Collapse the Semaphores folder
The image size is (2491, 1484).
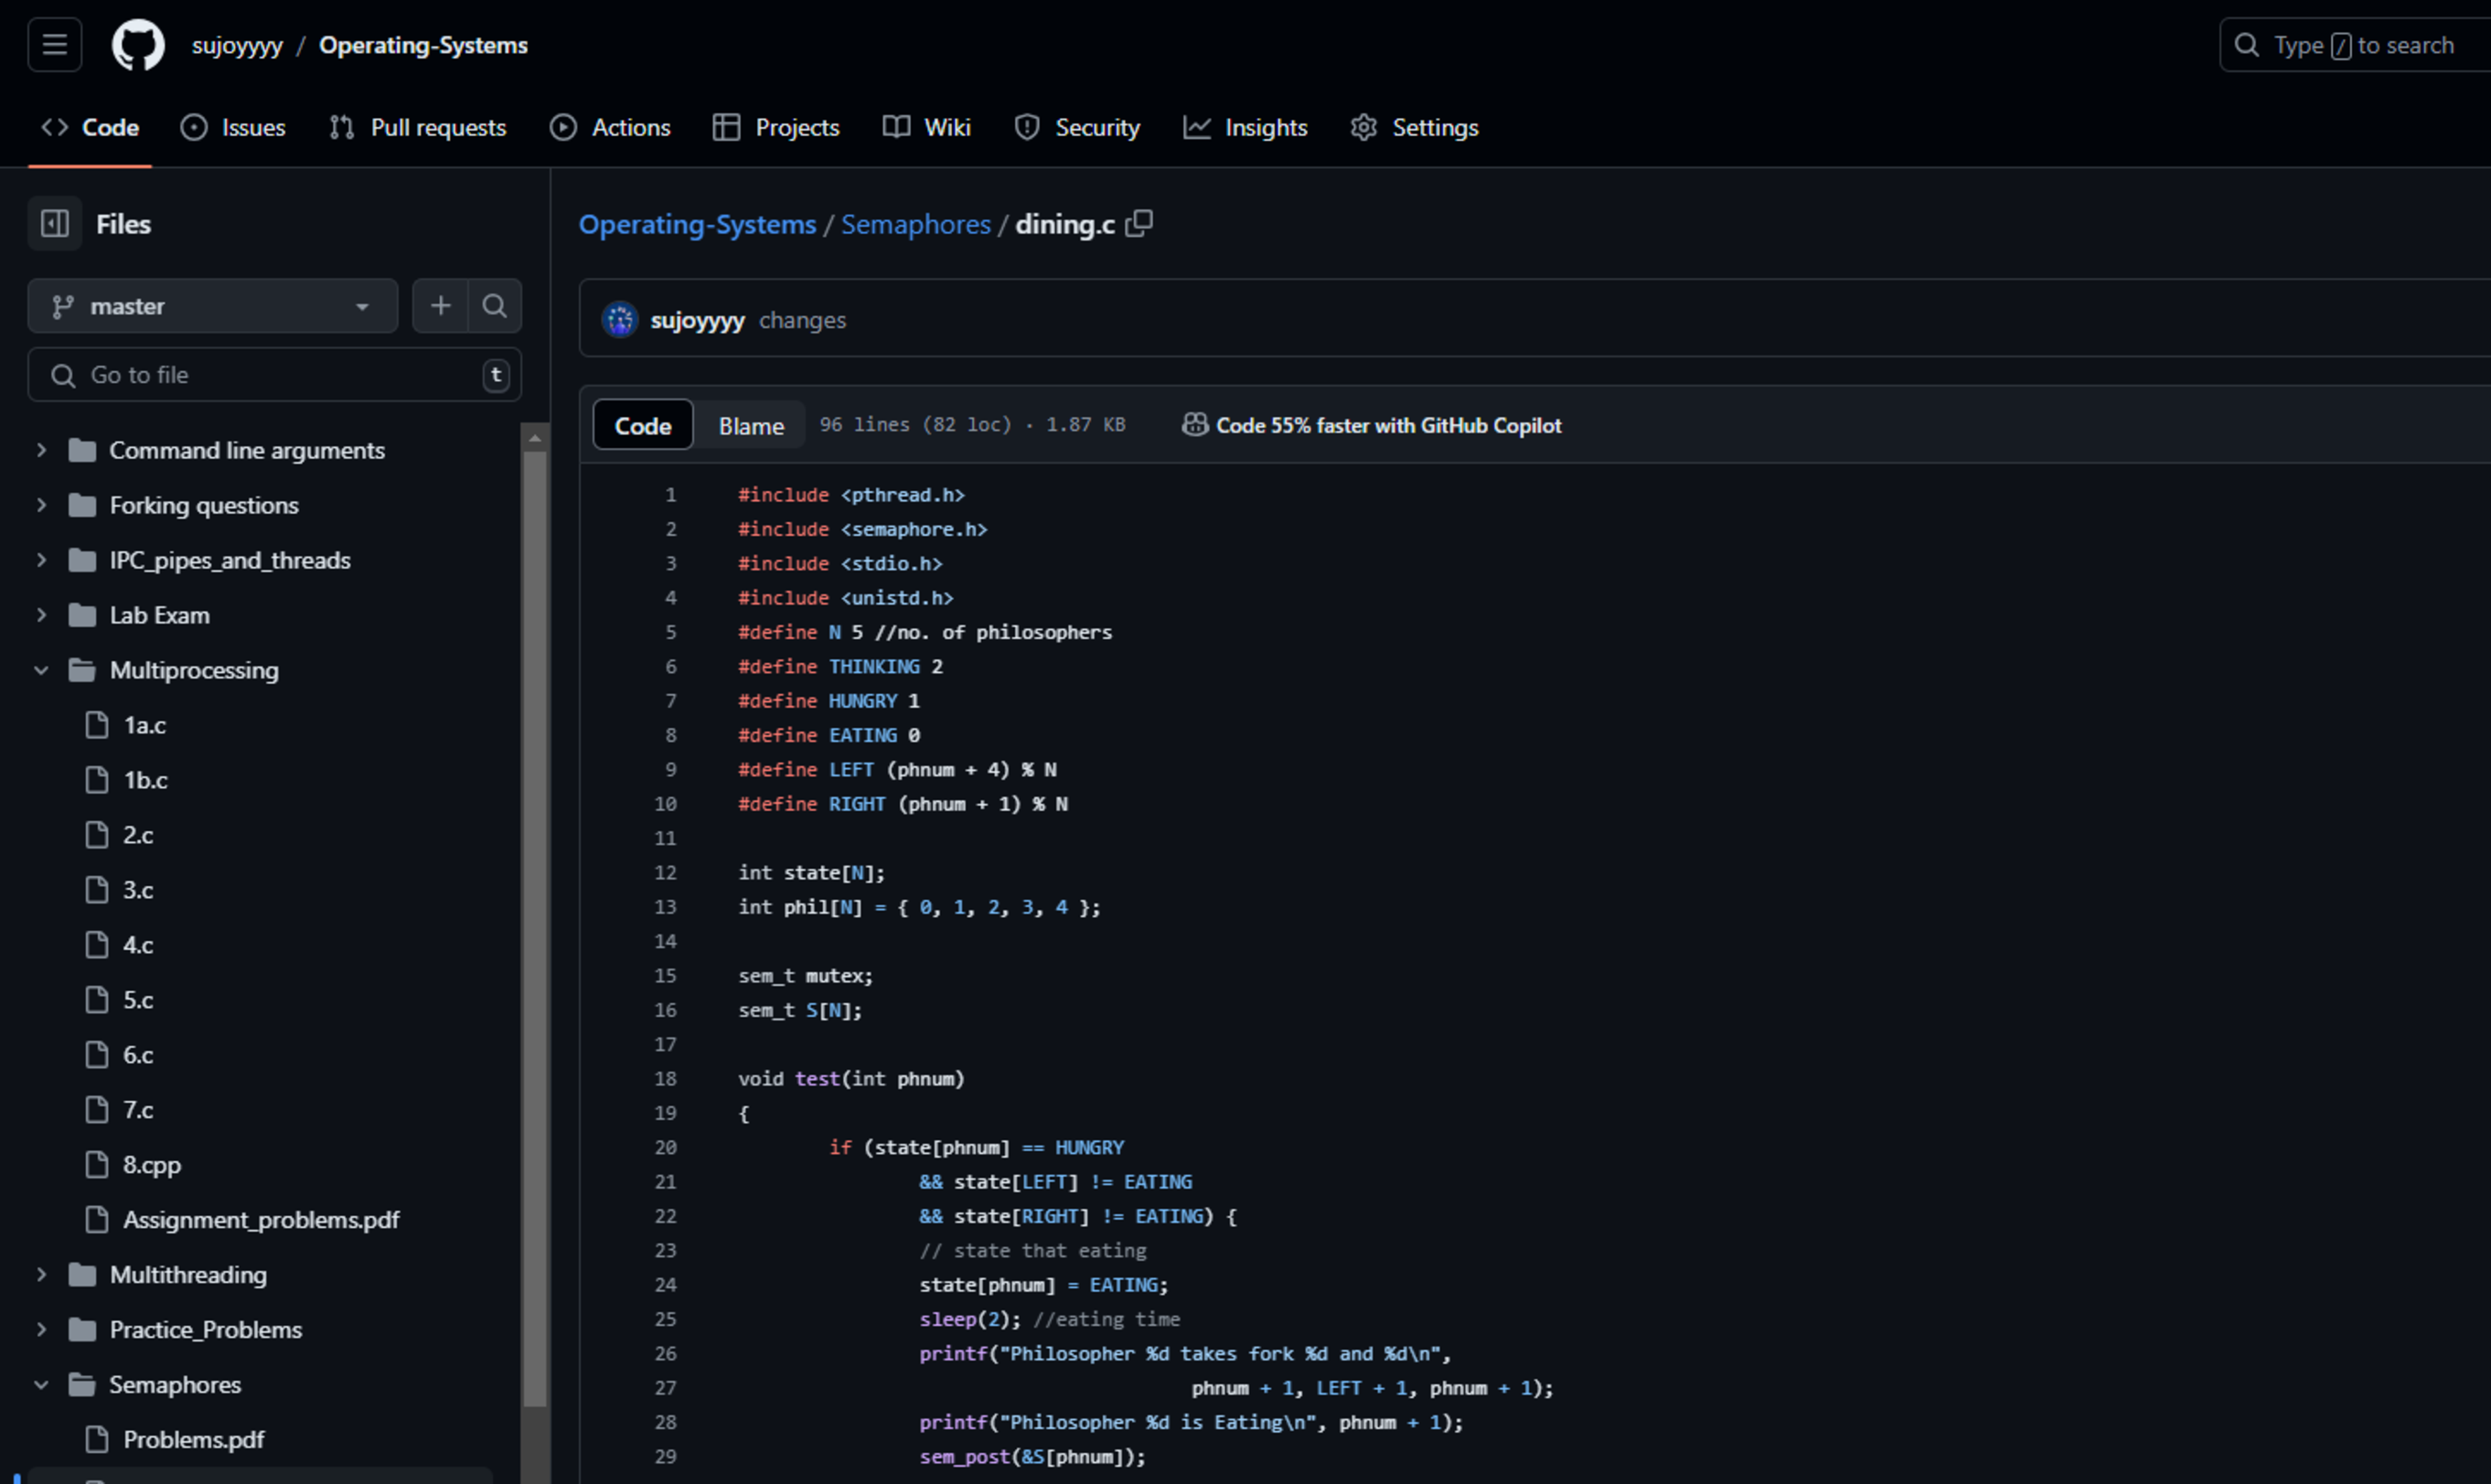41,1385
